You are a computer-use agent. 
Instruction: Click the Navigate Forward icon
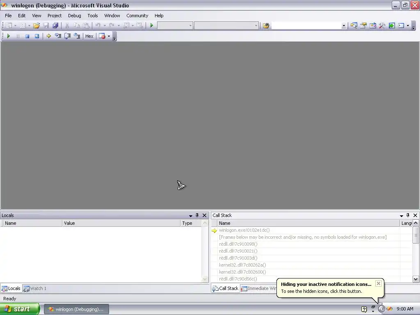139,25
